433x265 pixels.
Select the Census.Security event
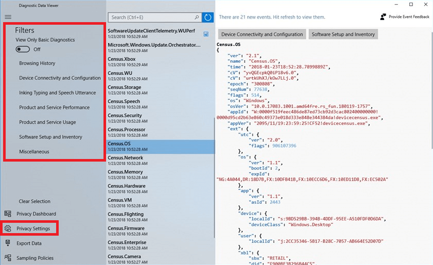point(160,118)
